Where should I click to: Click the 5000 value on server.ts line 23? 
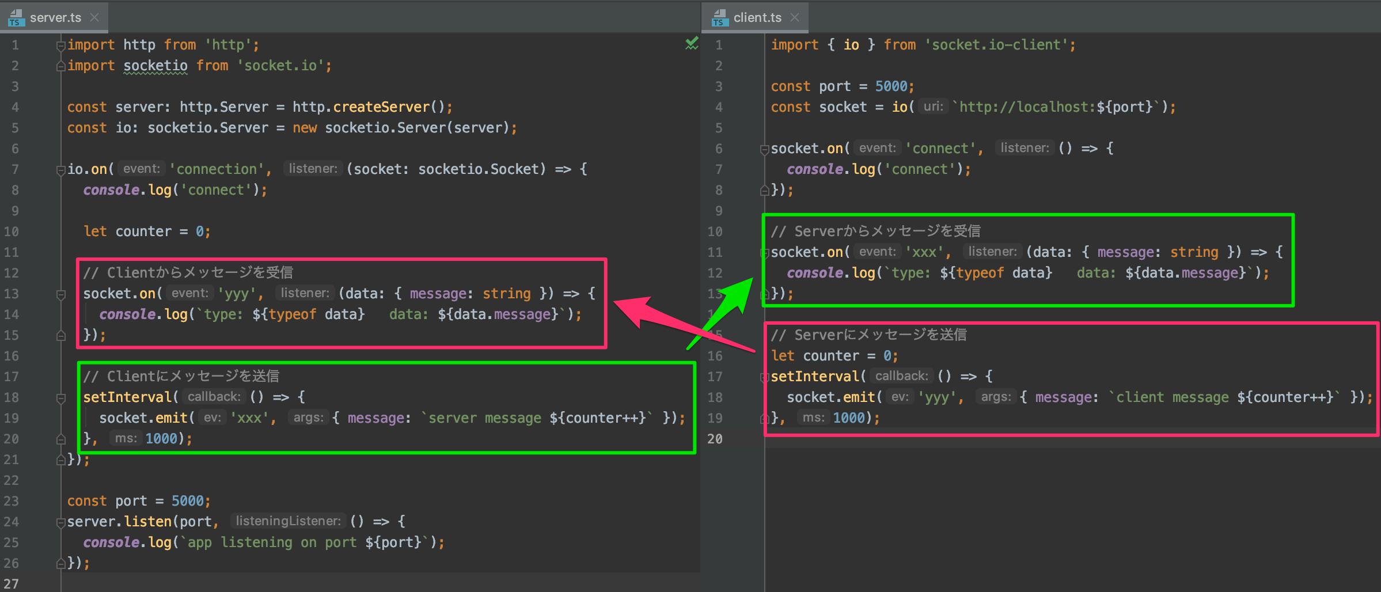[x=187, y=501]
